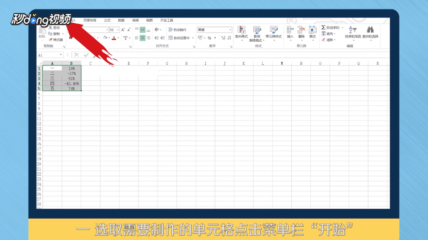Open the alignment group dialog launcher
Screen dimensions: 428x240
tap(194, 47)
